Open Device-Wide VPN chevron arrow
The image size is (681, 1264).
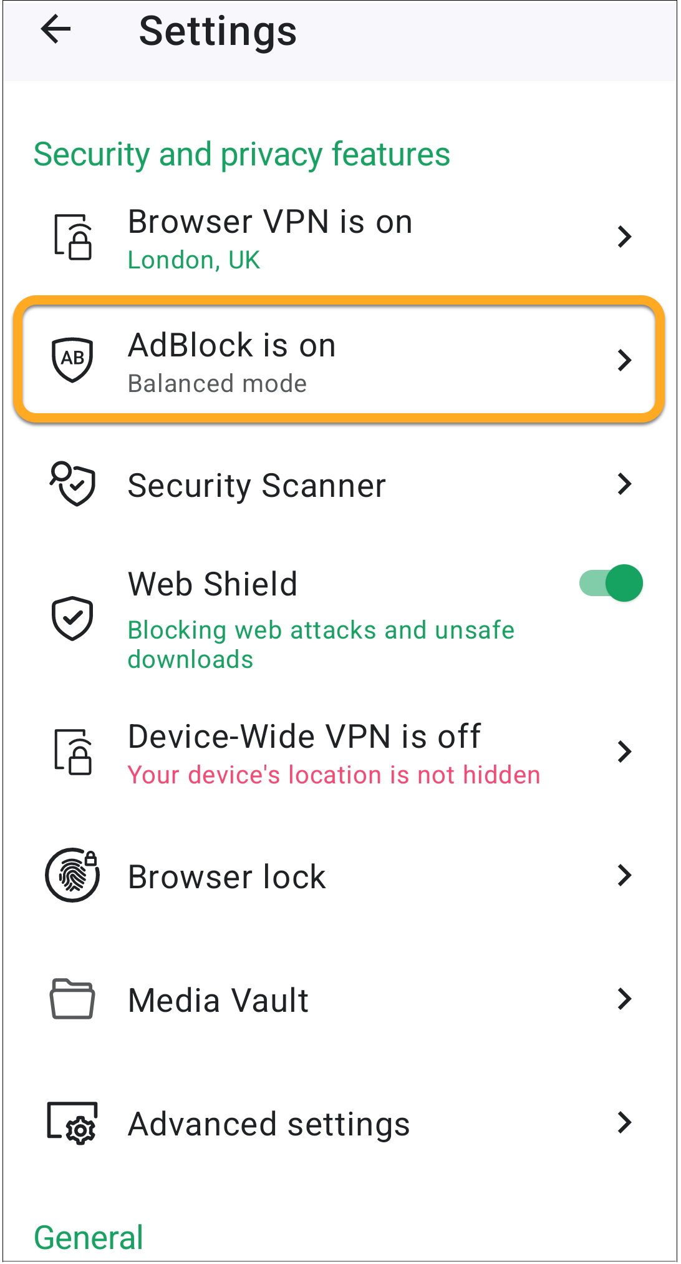pos(624,752)
